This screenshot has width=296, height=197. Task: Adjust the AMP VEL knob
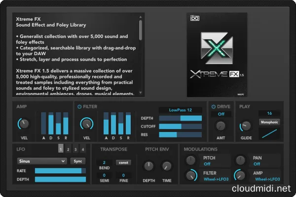click(x=24, y=124)
